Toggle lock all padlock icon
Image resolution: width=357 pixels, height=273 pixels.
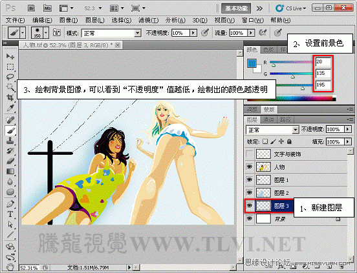tap(289, 141)
